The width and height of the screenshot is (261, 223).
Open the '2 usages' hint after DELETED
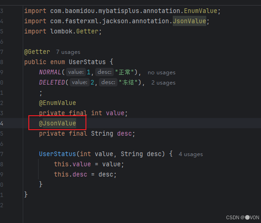(x=163, y=83)
